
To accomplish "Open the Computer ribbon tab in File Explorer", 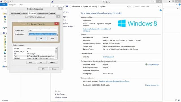I will pyautogui.click(x=12, y=5).
